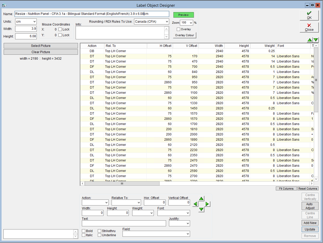The height and width of the screenshot is (243, 323).
Task: Toggle the Italic checkbox
Action: [83, 235]
